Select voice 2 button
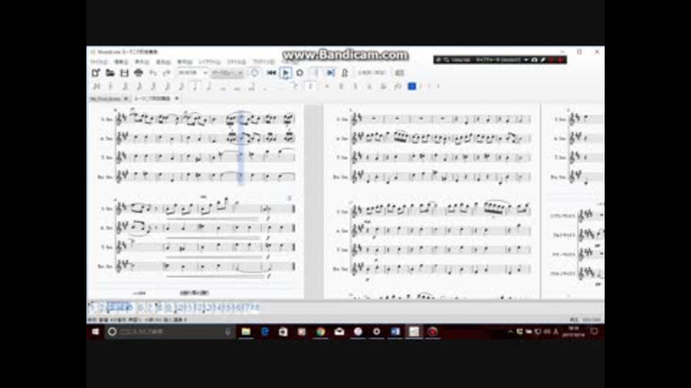This screenshot has width=691, height=388. pos(421,86)
